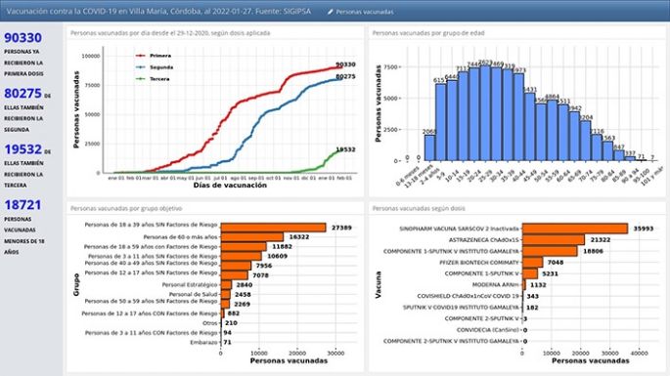Click the orange bar labeled 27389
This screenshot has height=376, width=670.
point(274,228)
